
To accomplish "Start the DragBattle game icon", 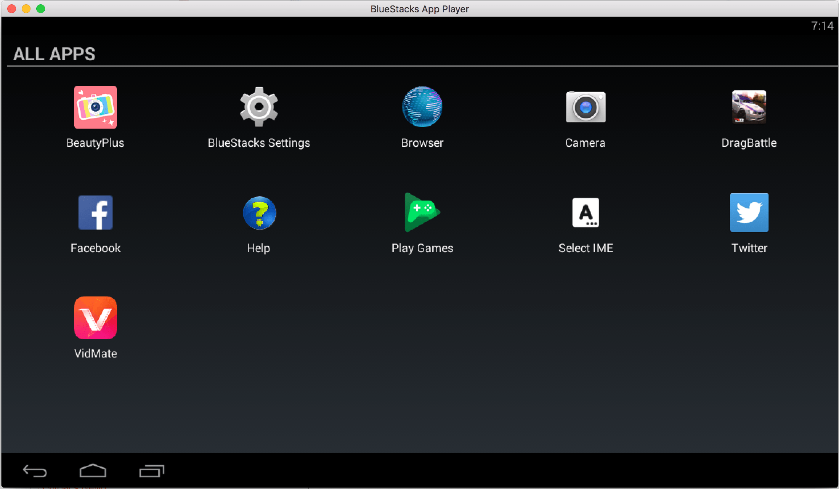I will coord(749,107).
